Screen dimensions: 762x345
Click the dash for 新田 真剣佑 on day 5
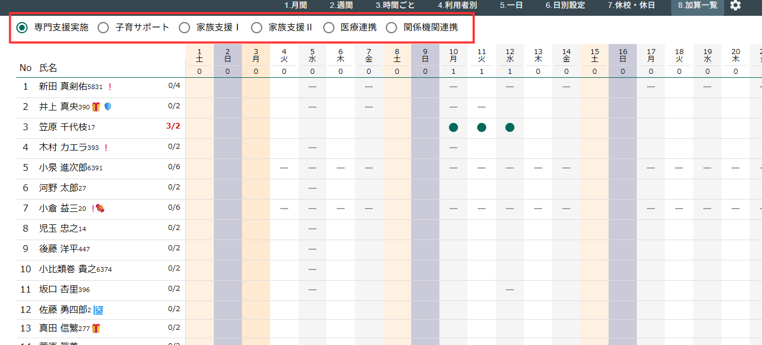click(312, 87)
